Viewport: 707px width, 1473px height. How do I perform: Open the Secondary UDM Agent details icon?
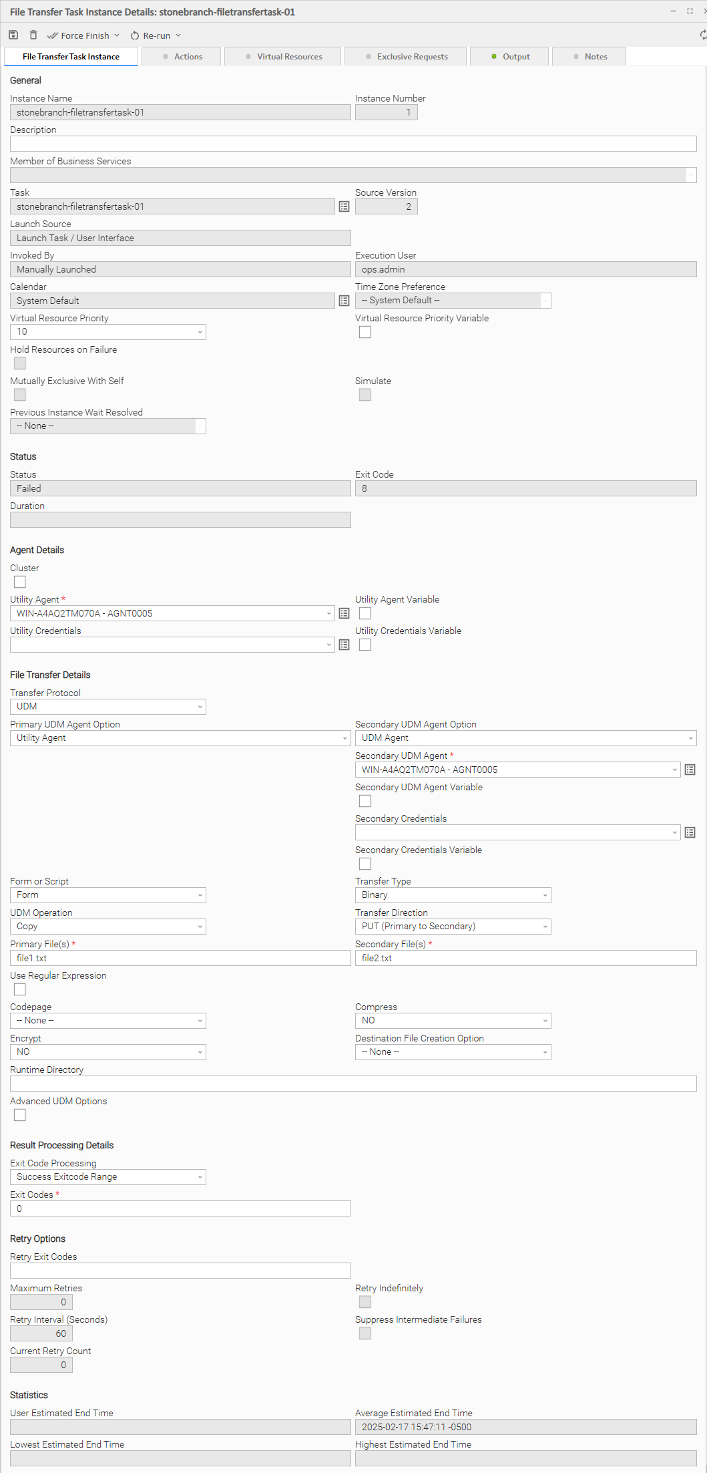click(x=690, y=770)
